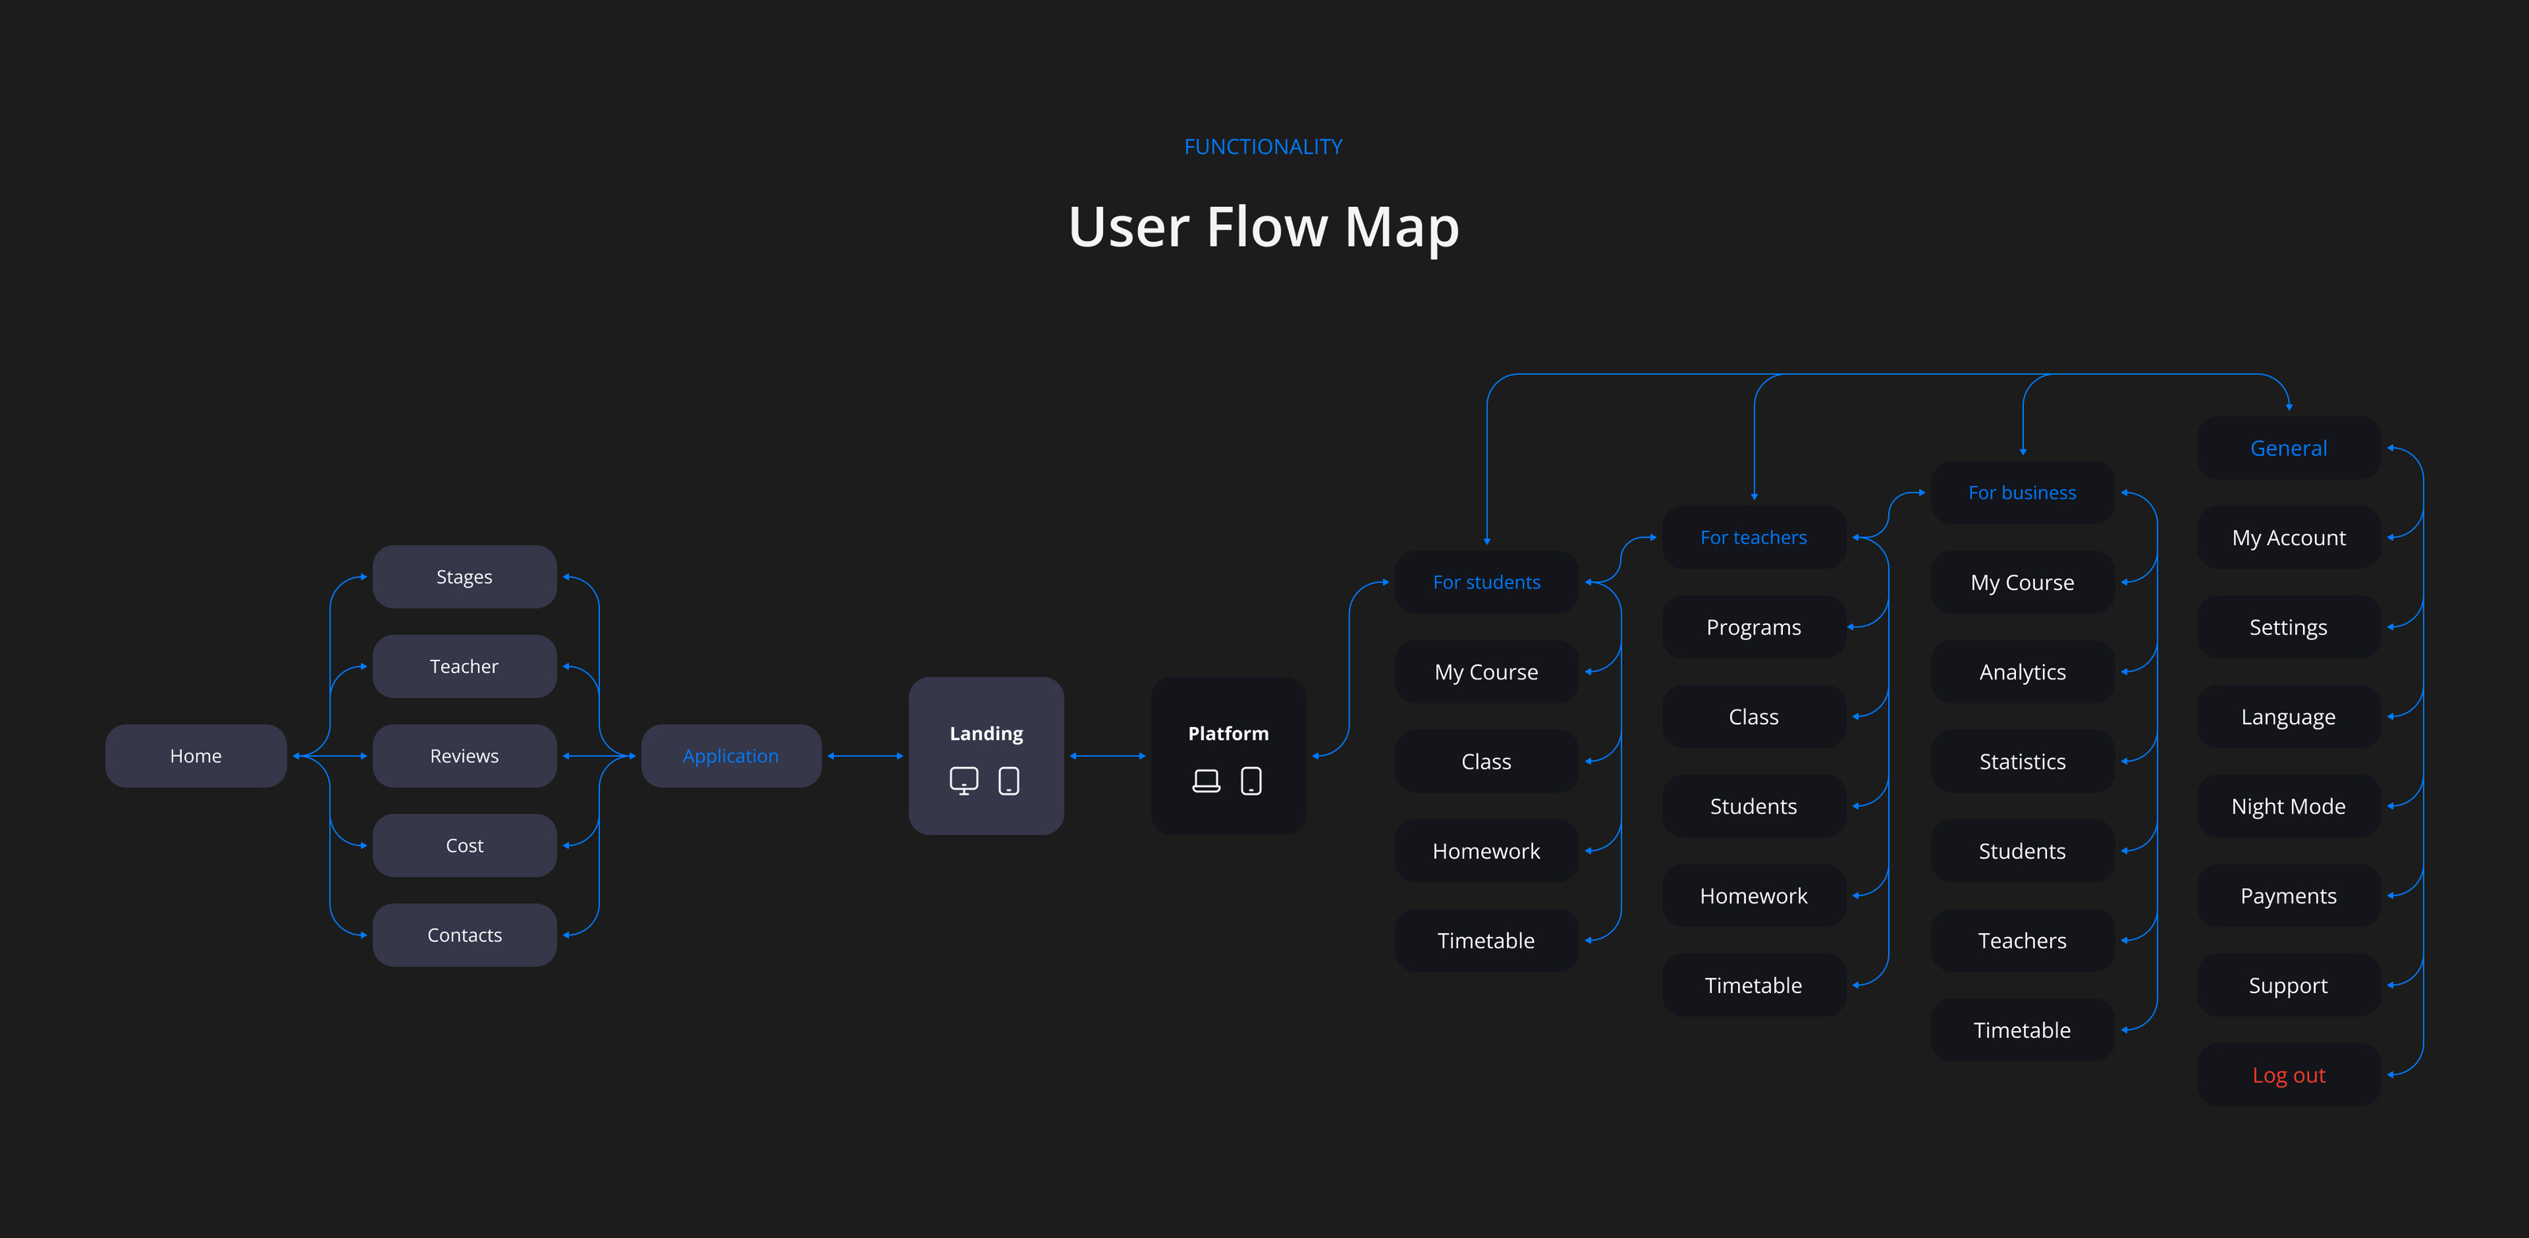Select the Home node
Screen dimensions: 2529x1238
[x=195, y=756]
